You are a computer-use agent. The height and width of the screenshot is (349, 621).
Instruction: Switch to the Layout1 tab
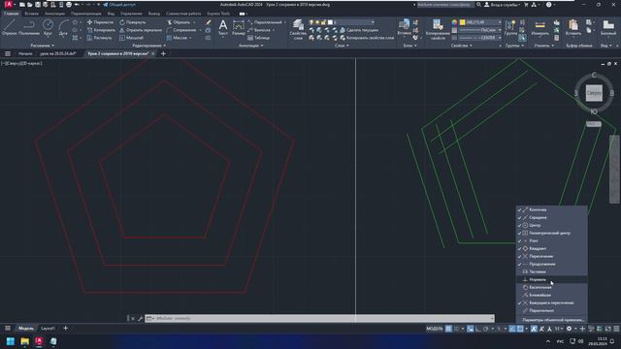pos(49,329)
